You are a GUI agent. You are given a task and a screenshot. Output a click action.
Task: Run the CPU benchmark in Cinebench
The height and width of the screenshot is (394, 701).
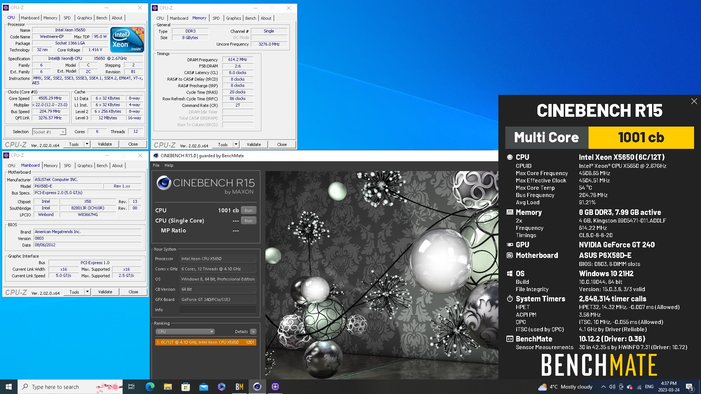(248, 210)
